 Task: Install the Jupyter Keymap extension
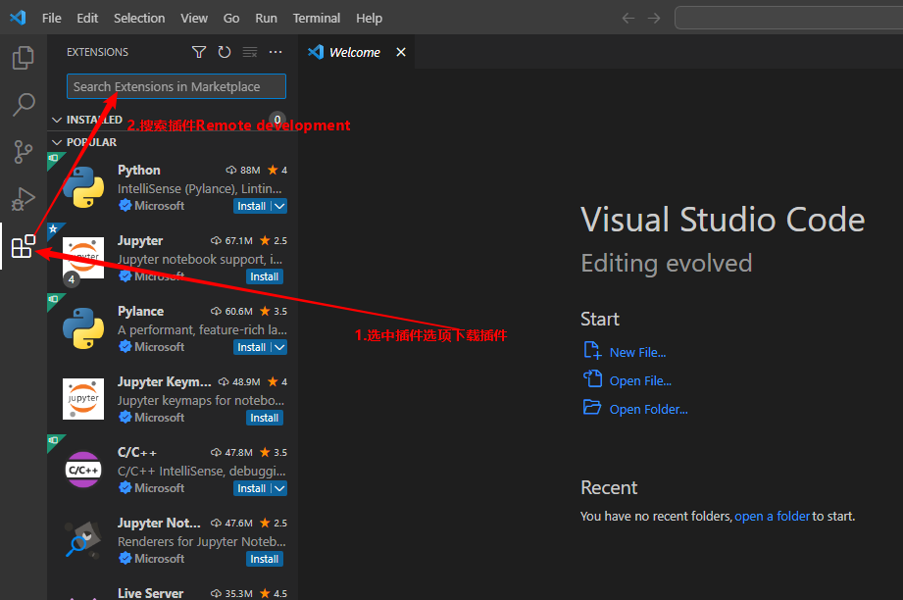click(265, 418)
